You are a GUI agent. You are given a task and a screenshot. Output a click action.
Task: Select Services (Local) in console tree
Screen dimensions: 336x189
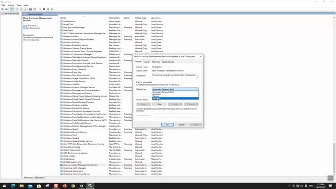tap(10, 14)
